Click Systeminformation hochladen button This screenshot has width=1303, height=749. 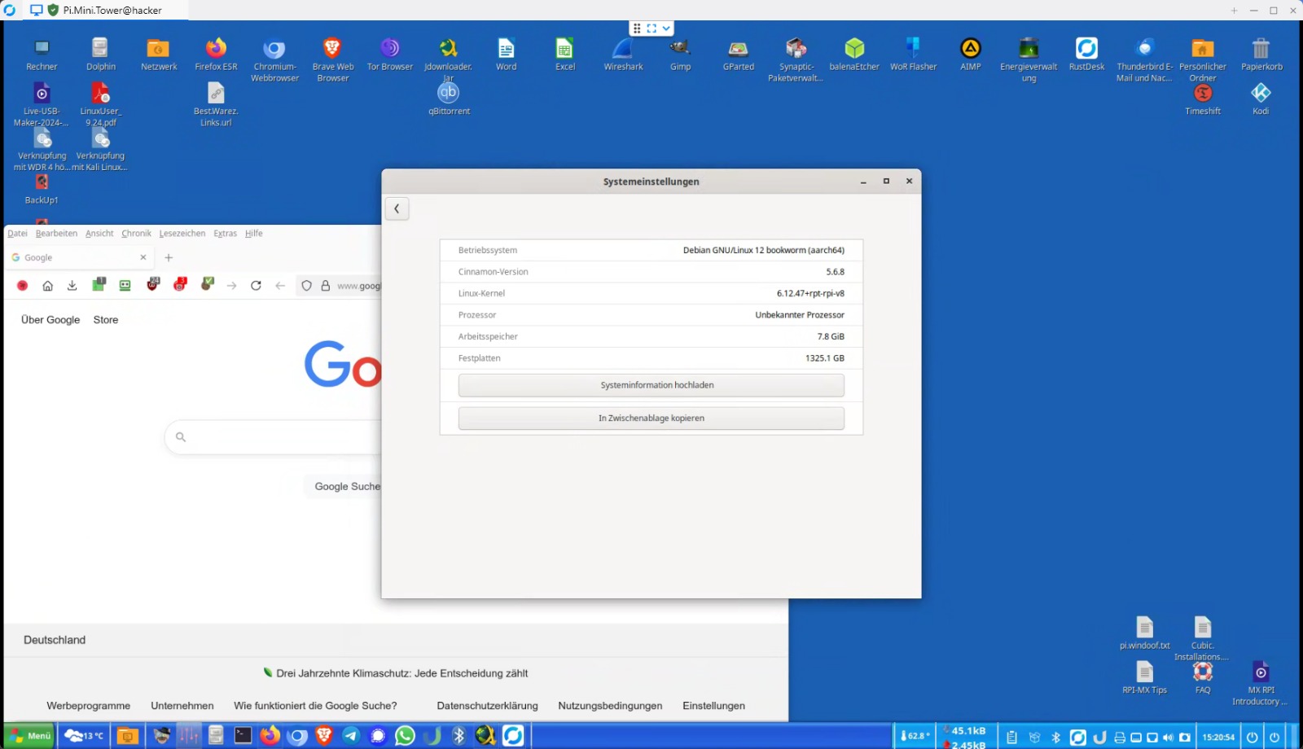click(651, 385)
